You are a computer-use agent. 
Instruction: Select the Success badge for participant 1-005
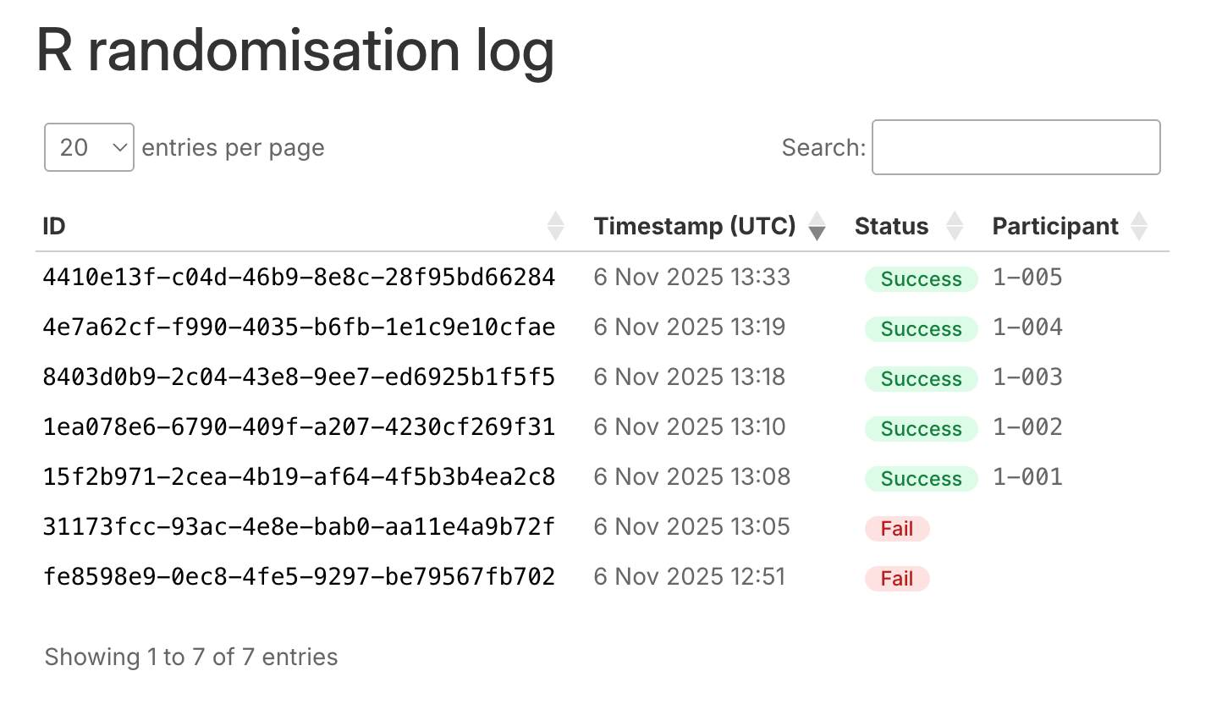pyautogui.click(x=921, y=279)
